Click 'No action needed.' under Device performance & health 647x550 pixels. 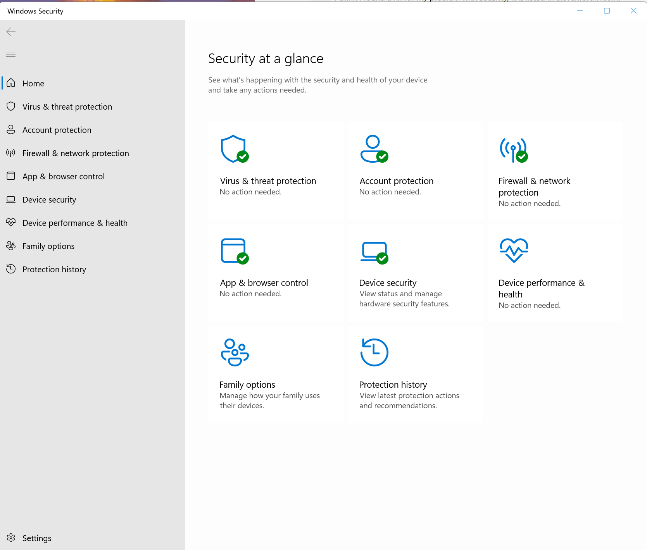point(530,305)
